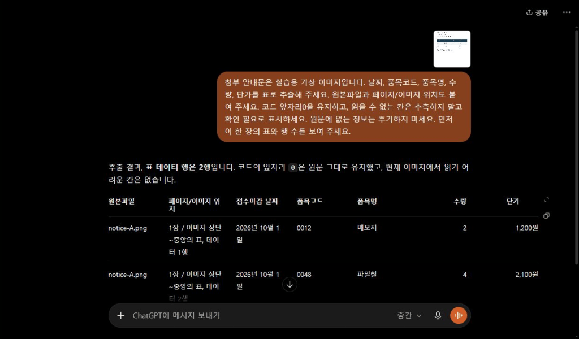Click the 공유 share button
579x339 pixels.
click(537, 12)
